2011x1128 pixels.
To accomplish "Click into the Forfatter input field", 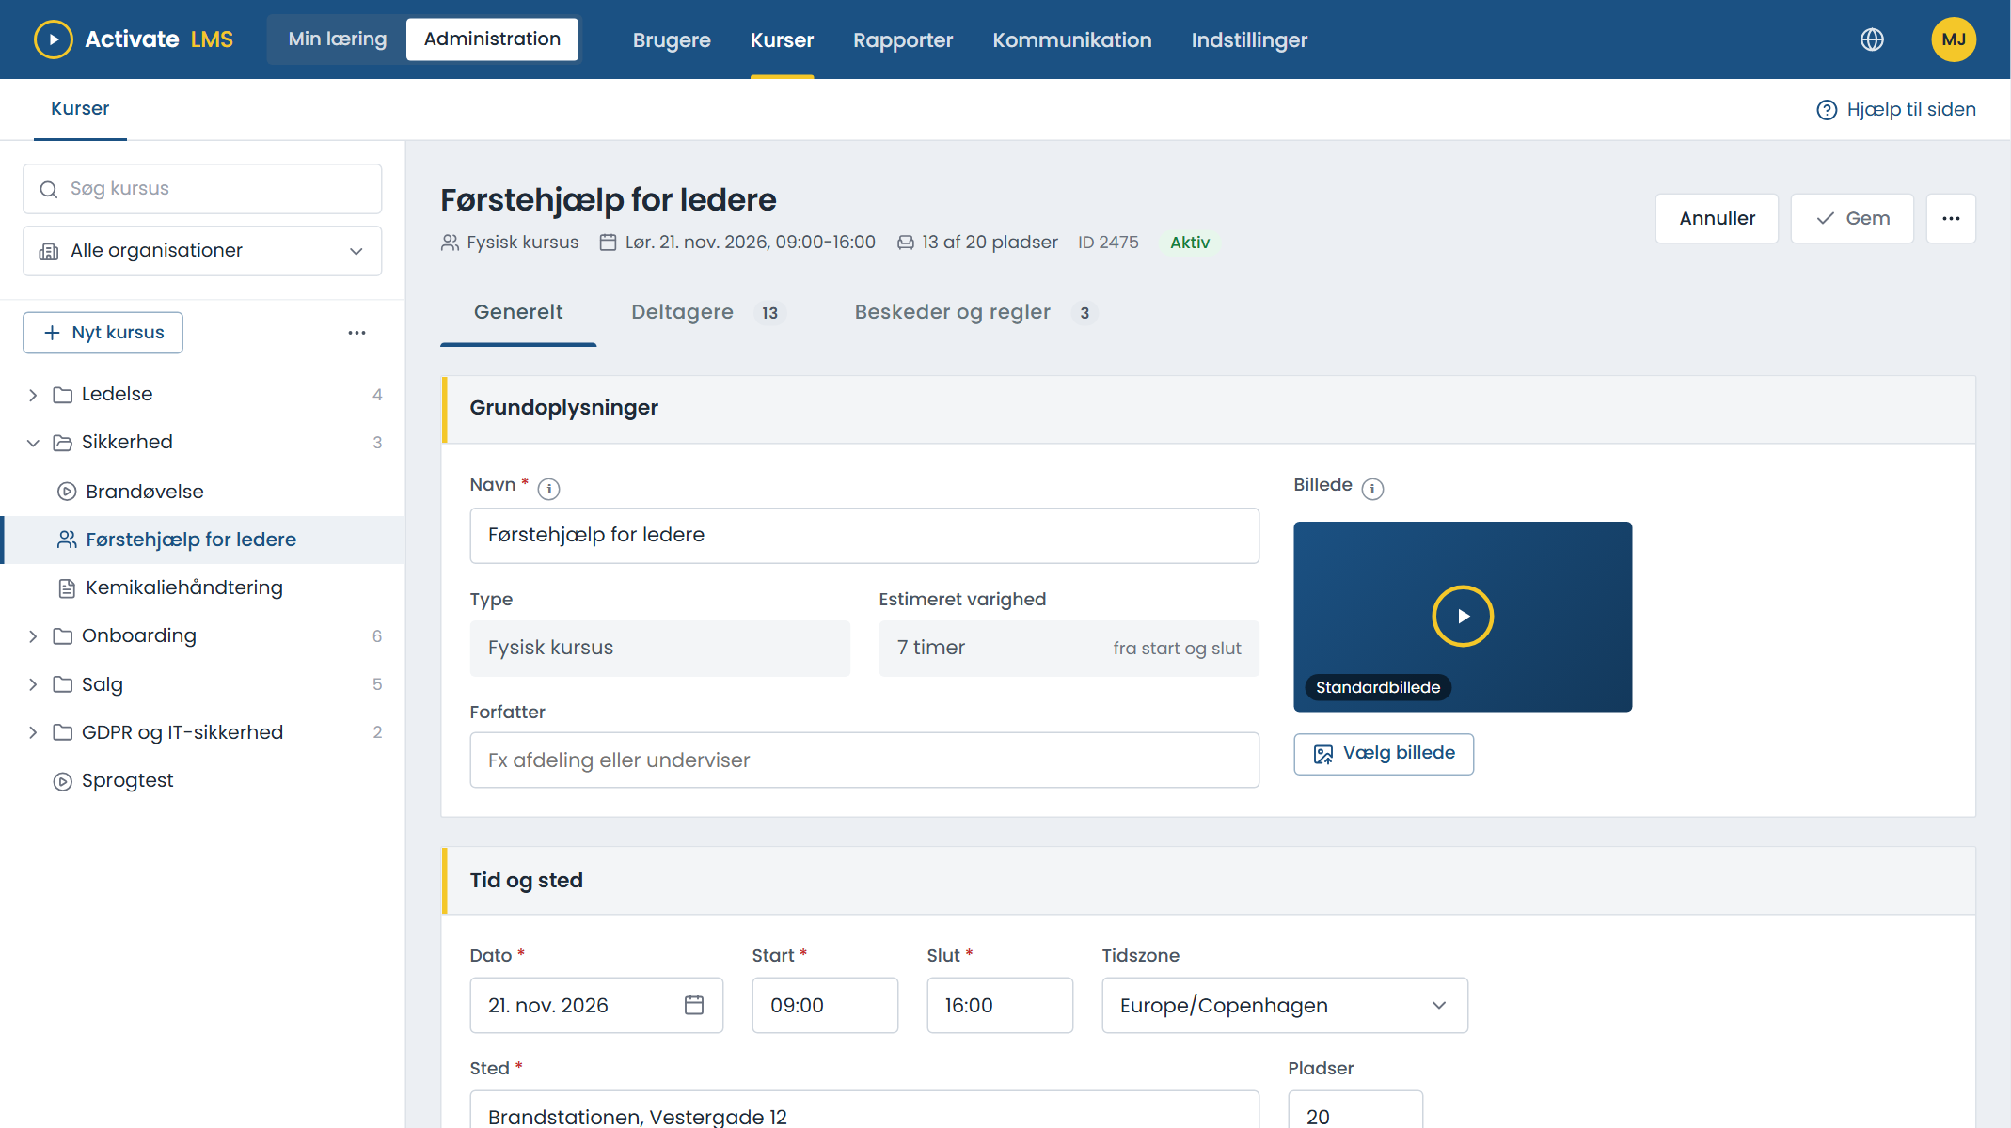I will pos(864,760).
